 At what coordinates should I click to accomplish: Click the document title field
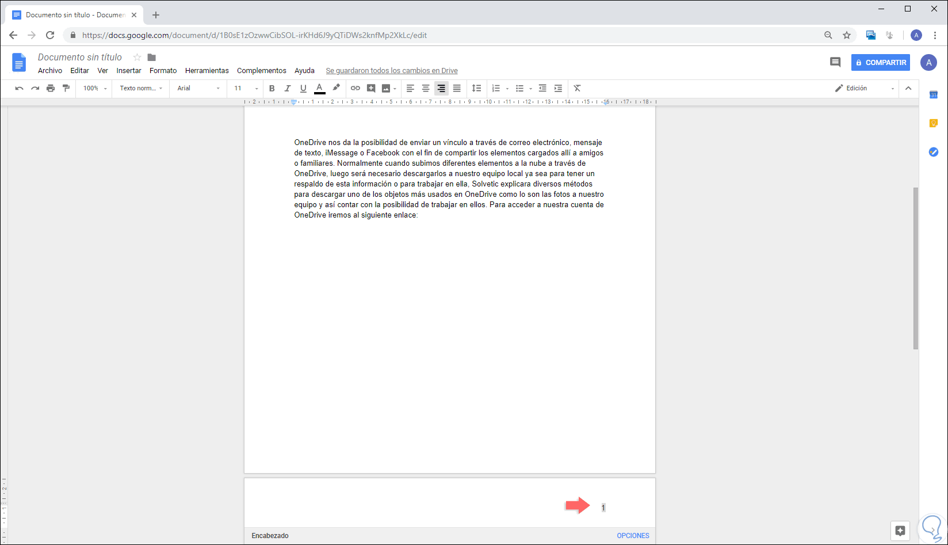click(x=80, y=57)
